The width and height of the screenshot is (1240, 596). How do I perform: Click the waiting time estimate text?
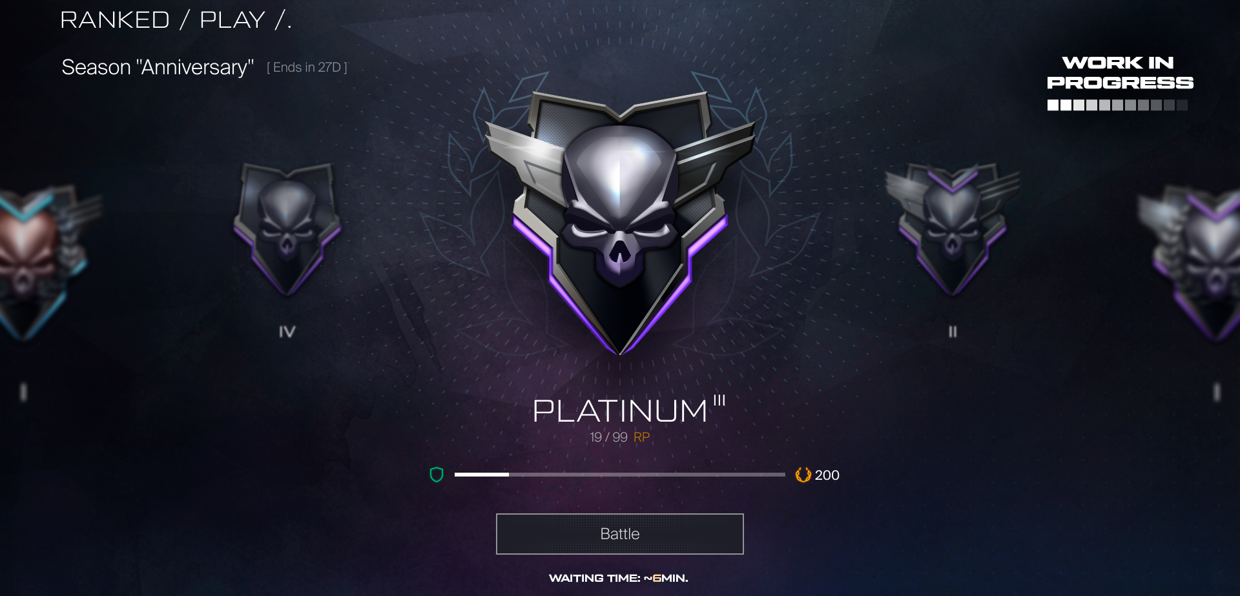(x=619, y=578)
